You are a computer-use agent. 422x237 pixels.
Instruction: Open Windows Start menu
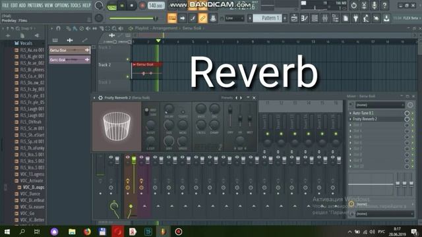point(7,232)
